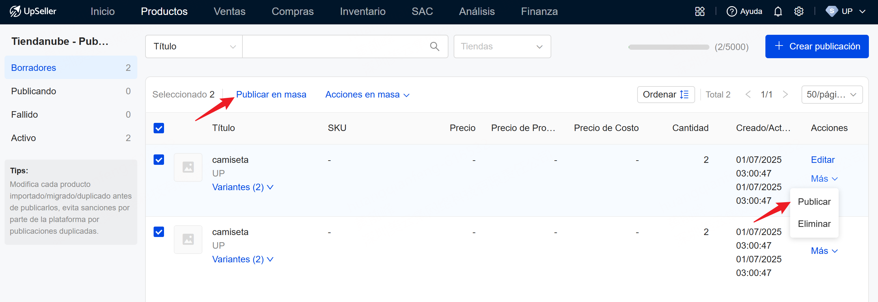Open the Ayuda help icon

tap(732, 11)
